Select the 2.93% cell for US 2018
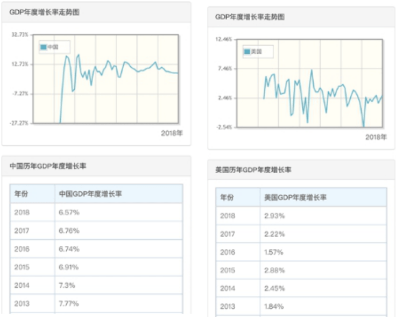396x319 pixels. click(274, 216)
